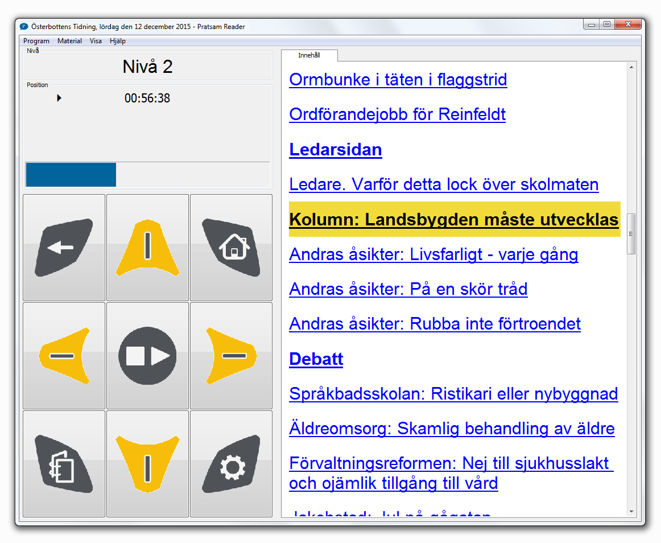The height and width of the screenshot is (543, 661).
Task: Open the Material menu
Action: pos(69,41)
